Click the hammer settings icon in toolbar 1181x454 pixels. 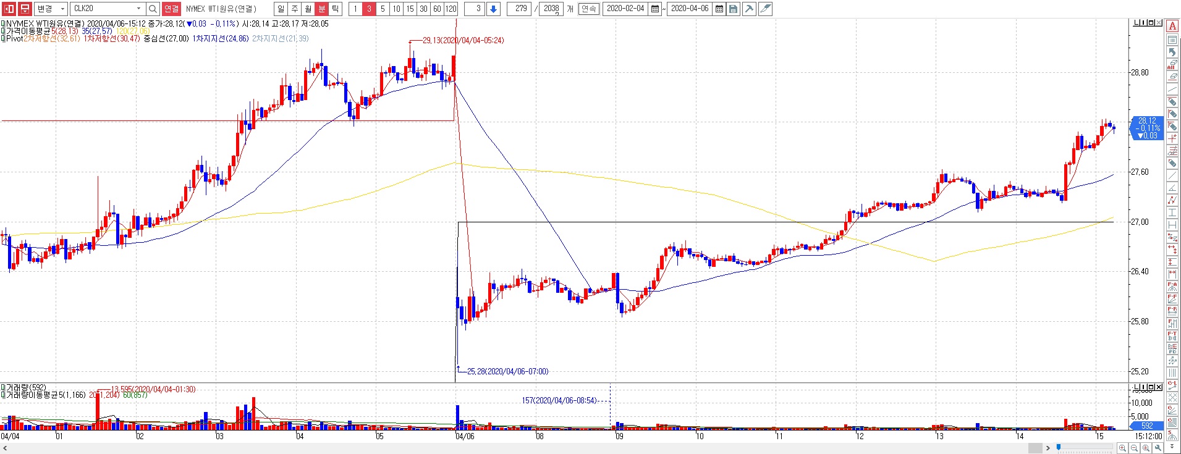(x=749, y=9)
